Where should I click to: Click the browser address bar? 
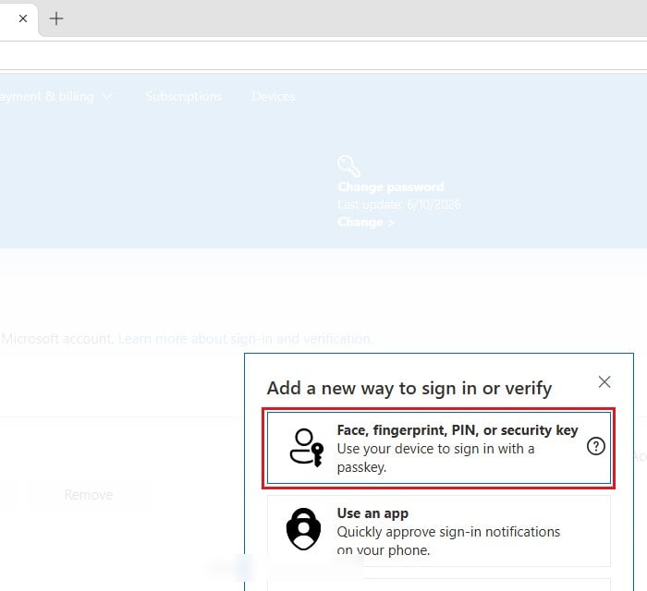tap(323, 55)
